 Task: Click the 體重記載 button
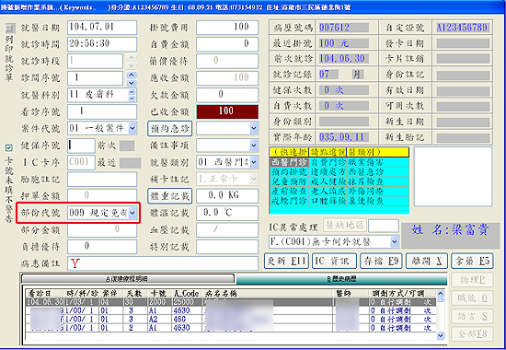point(170,196)
